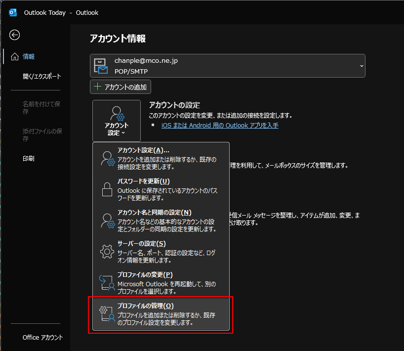Click the person-gear icon beside アカウント設定(A)
This screenshot has width=404, height=351.
108,158
